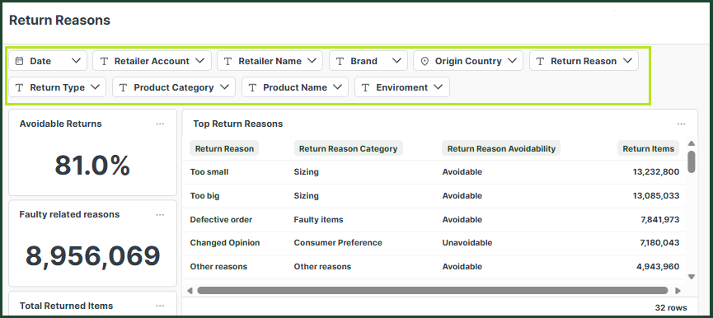Click the '32 rows' count label
Viewport: 713px width, 318px height.
(671, 307)
